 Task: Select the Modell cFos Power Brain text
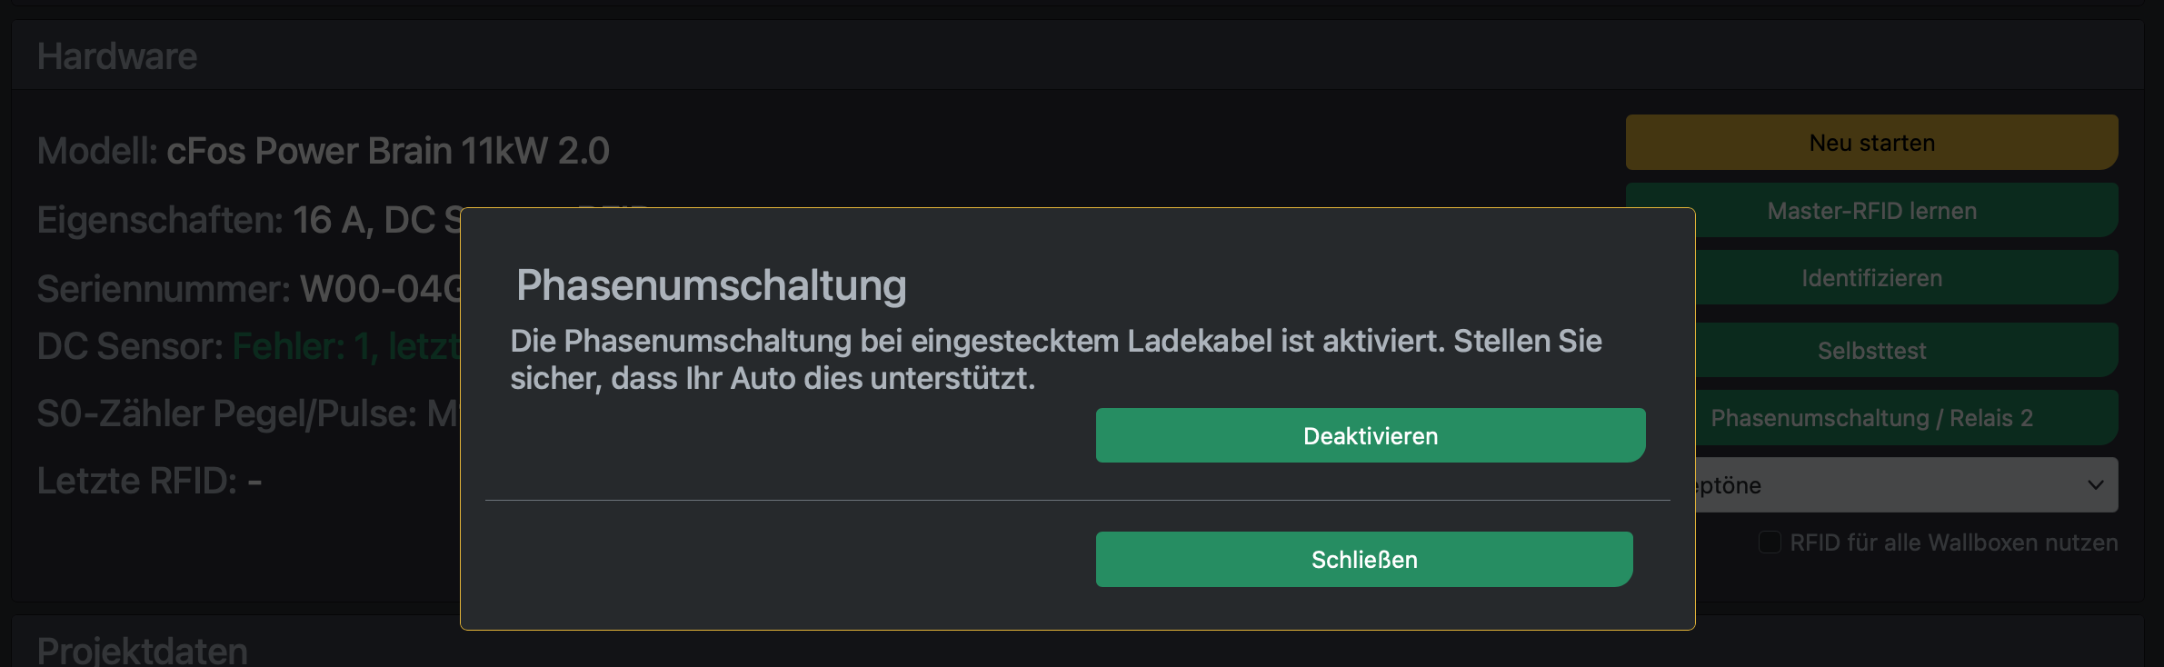(x=323, y=151)
